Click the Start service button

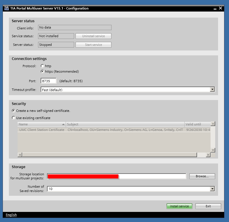coord(93,45)
